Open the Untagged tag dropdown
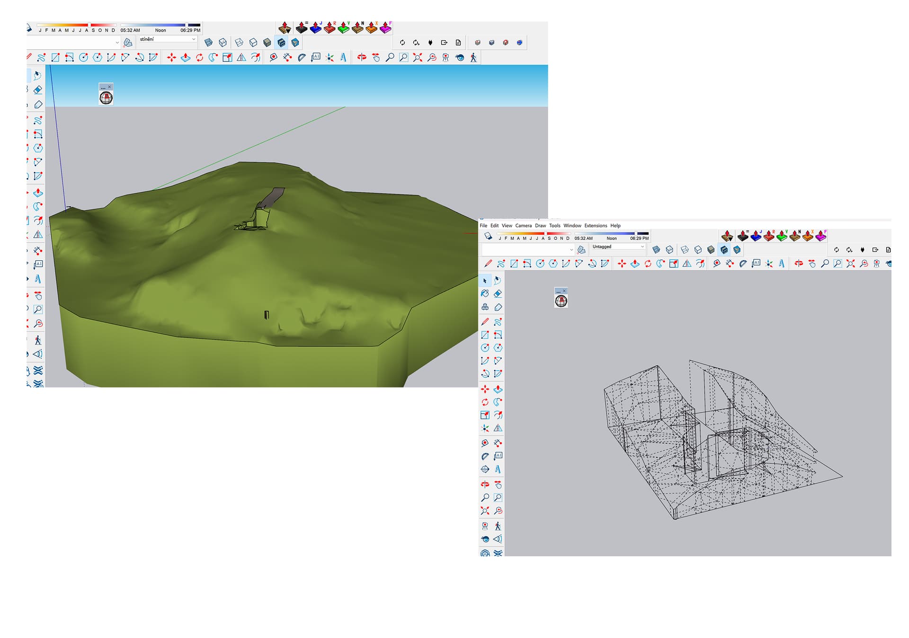The width and height of the screenshot is (909, 638). (x=618, y=247)
